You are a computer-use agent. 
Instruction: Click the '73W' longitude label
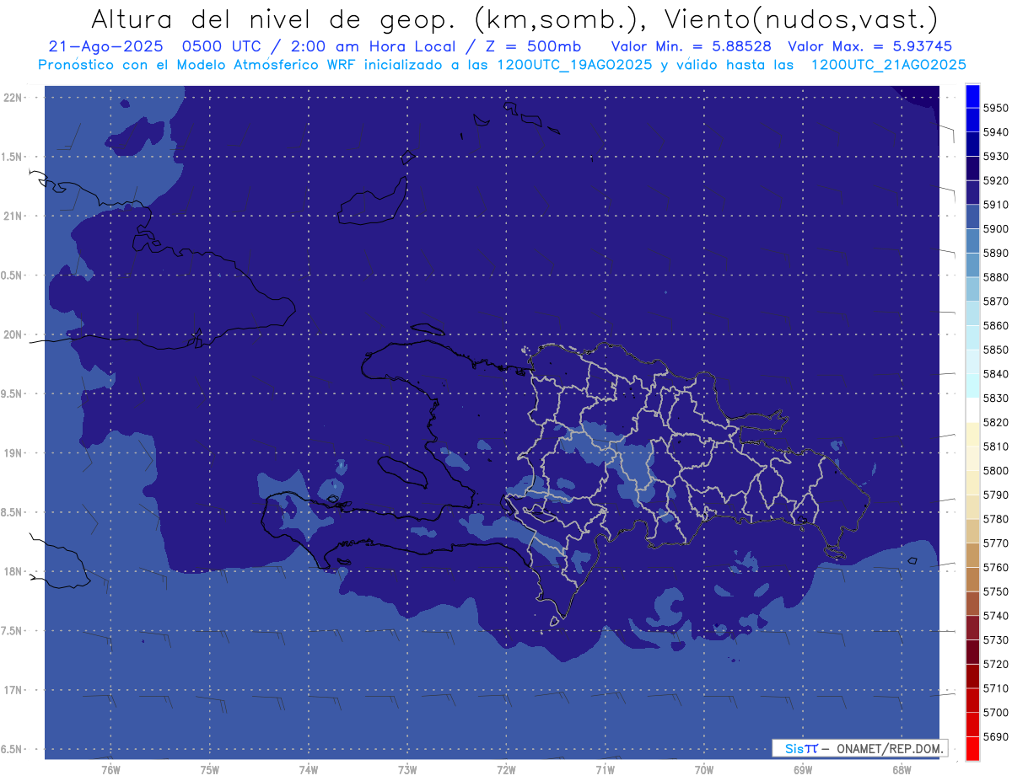[x=407, y=769]
